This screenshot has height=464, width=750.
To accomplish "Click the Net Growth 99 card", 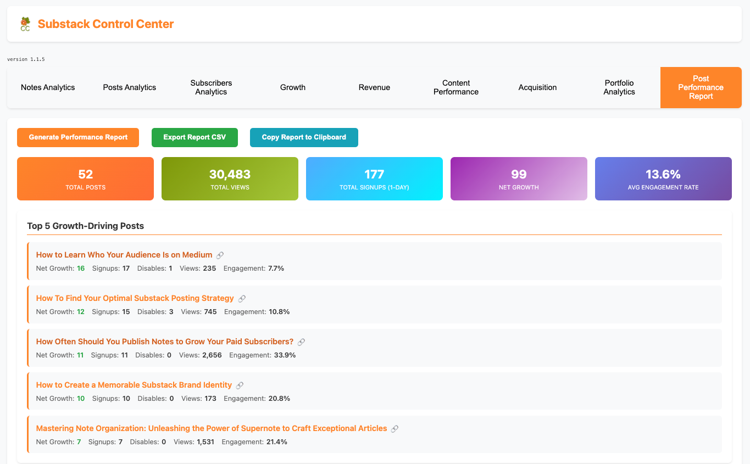I will tap(519, 179).
